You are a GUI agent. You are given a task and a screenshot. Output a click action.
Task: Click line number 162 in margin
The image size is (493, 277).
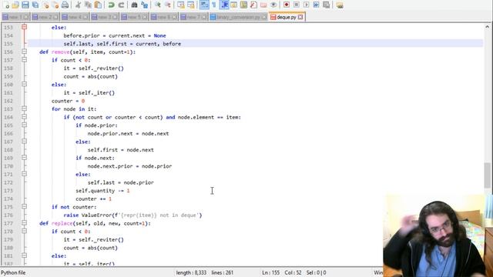click(8, 101)
